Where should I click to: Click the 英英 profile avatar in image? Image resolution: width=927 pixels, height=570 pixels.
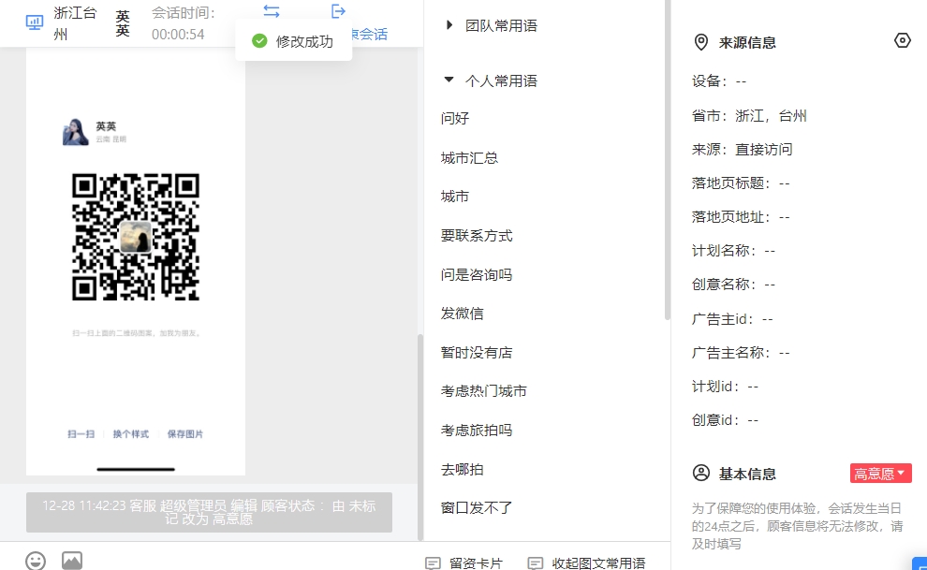pyautogui.click(x=76, y=132)
